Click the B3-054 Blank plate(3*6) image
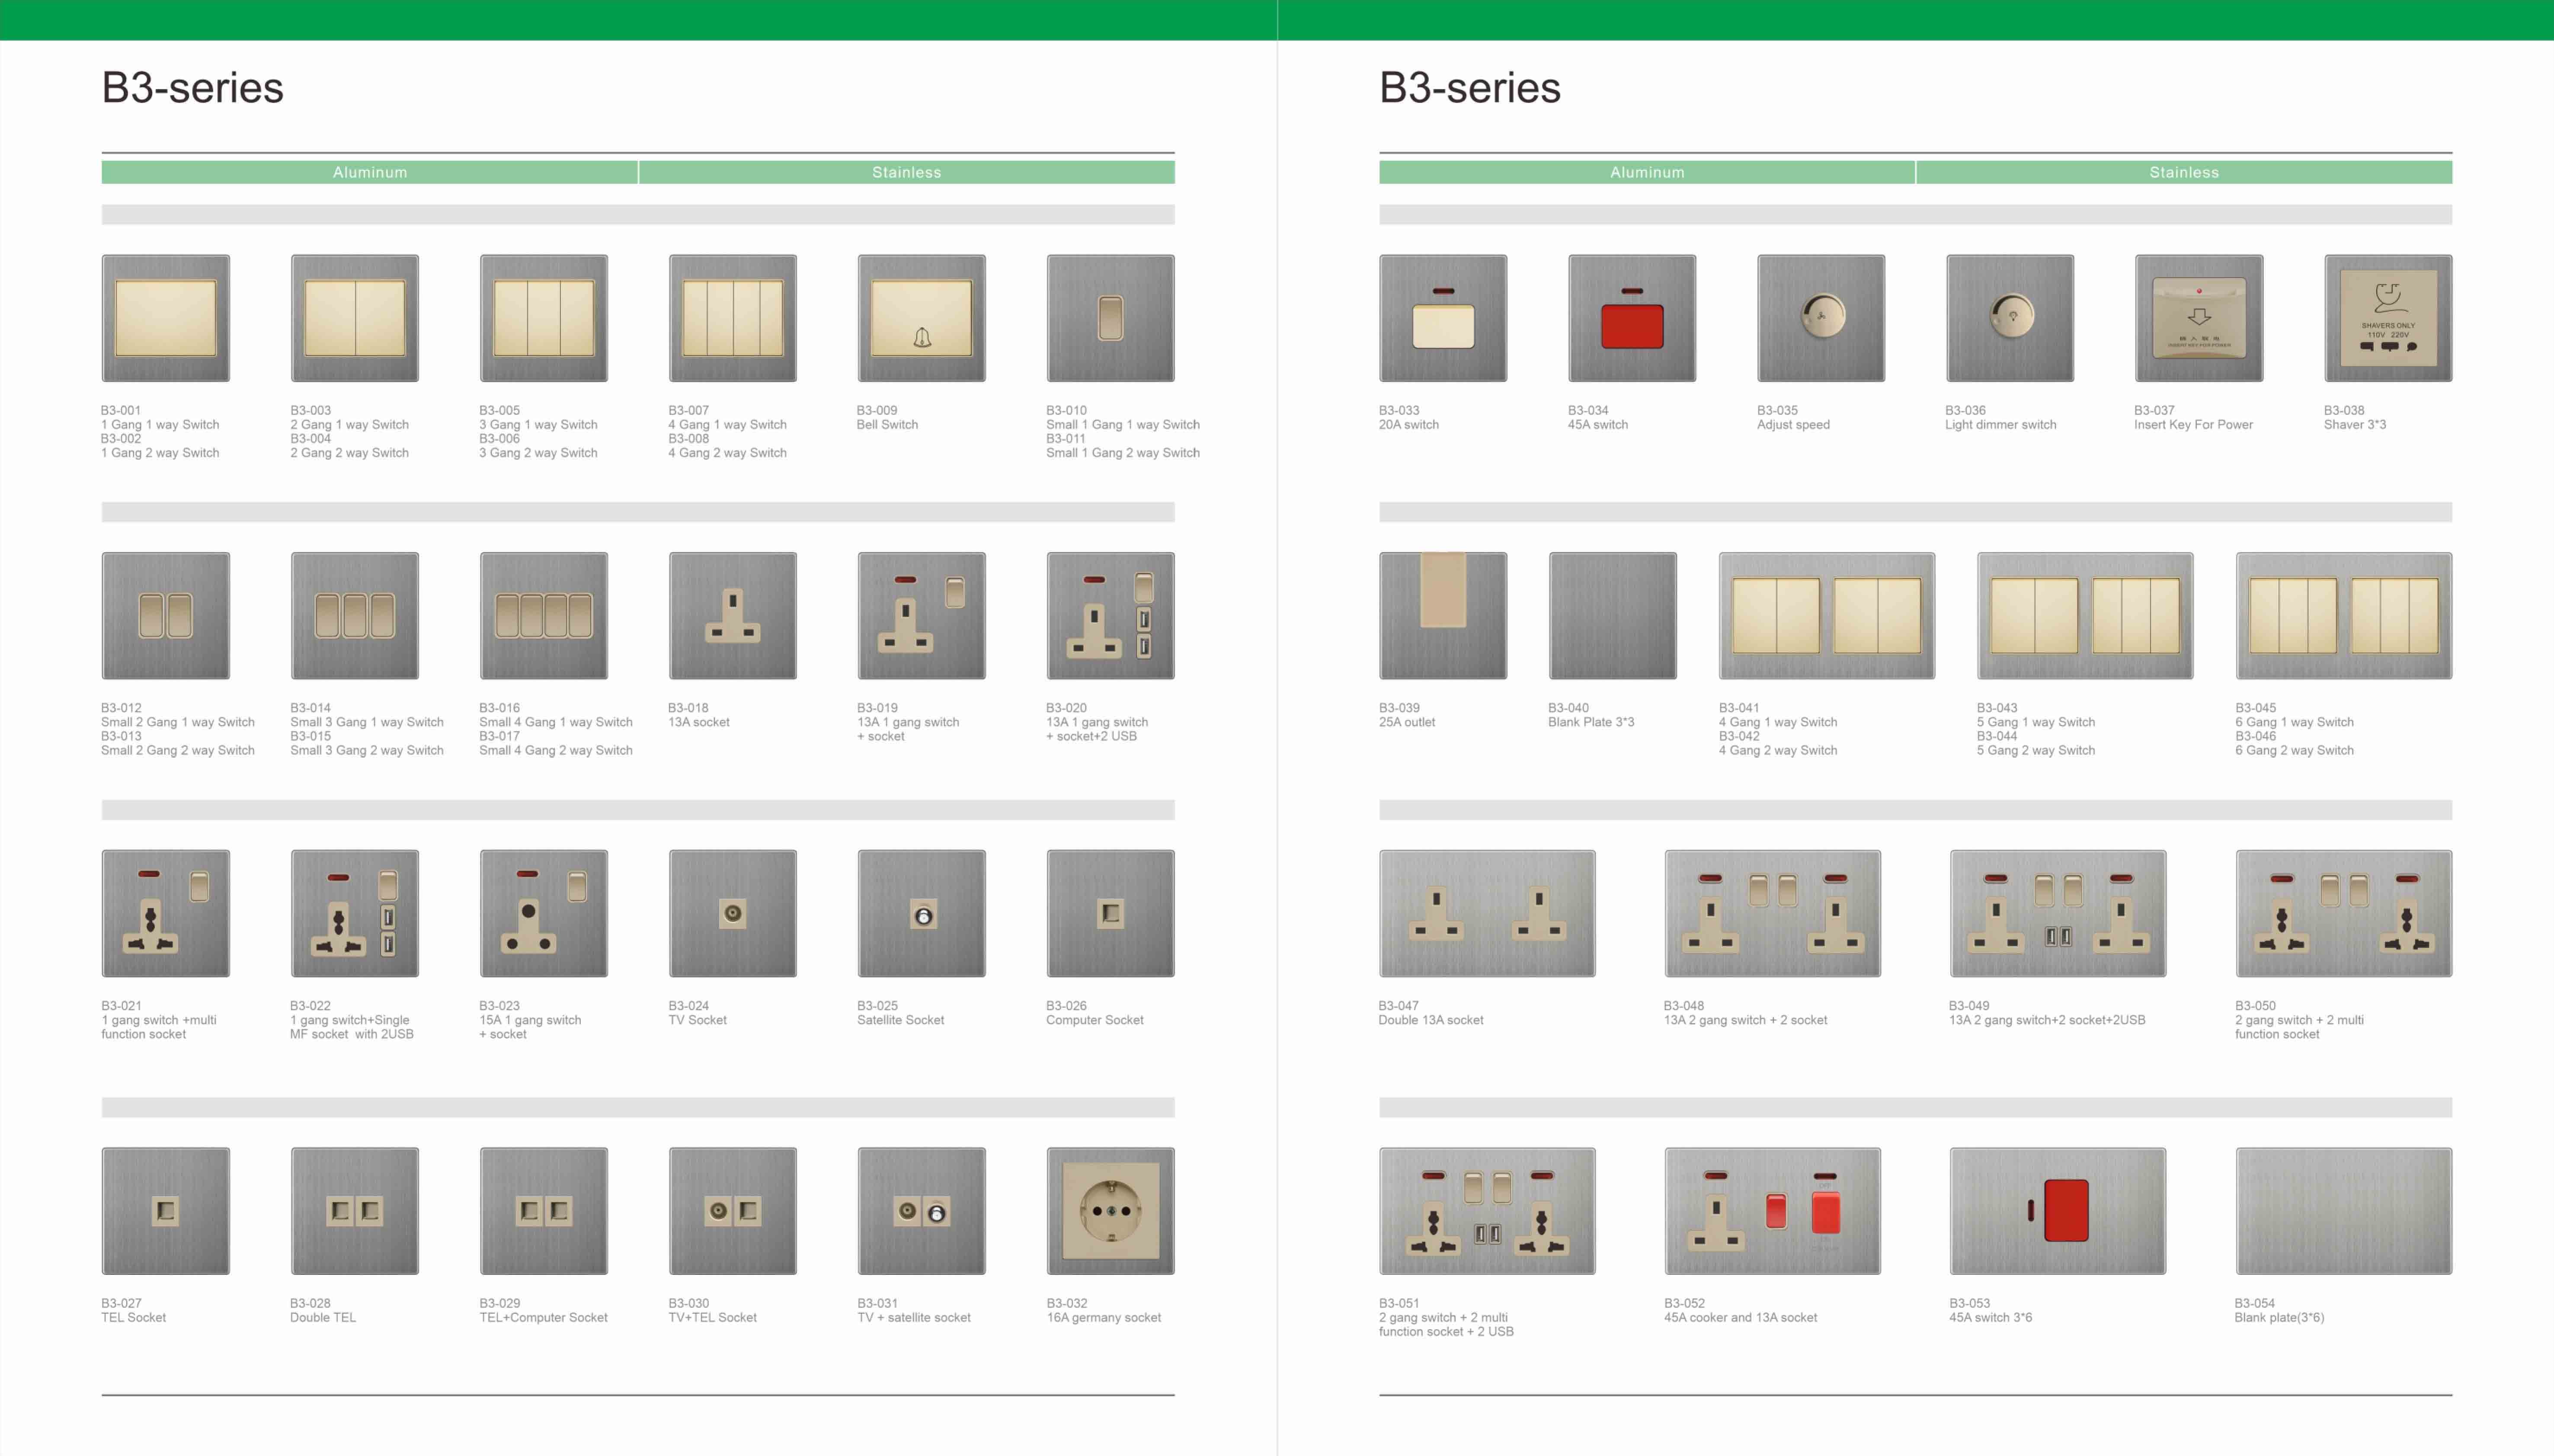The width and height of the screenshot is (2554, 1456). [x=2344, y=1211]
